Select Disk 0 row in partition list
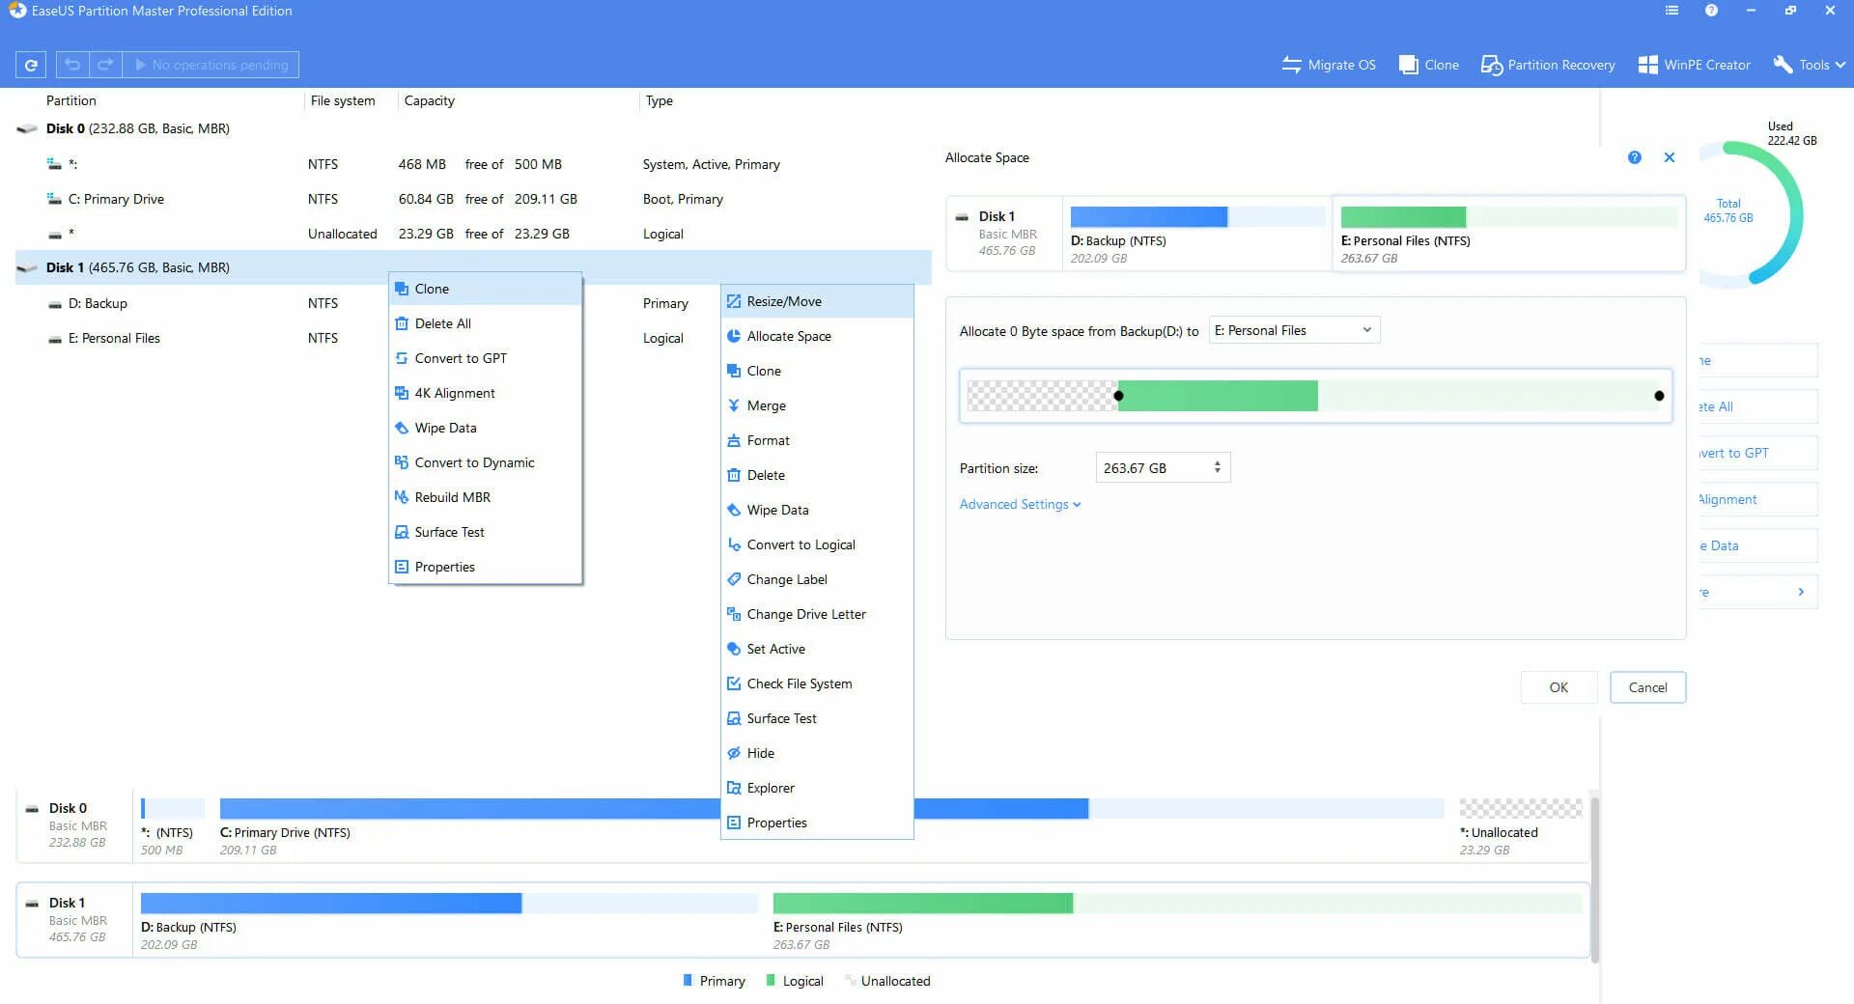The image size is (1854, 1004). (473, 128)
